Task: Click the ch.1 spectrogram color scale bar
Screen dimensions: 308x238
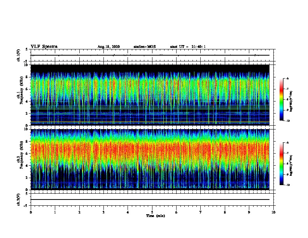Action: click(281, 100)
